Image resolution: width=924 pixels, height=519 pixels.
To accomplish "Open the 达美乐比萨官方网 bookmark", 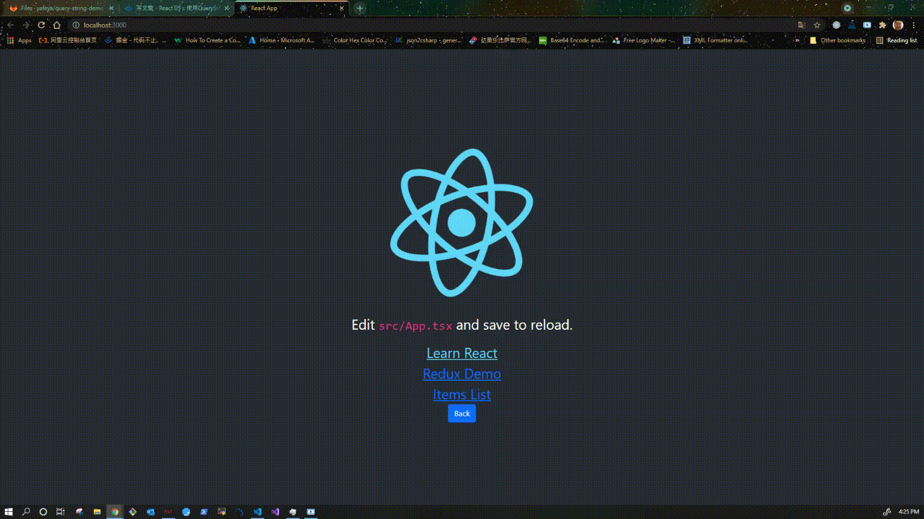I will 500,40.
